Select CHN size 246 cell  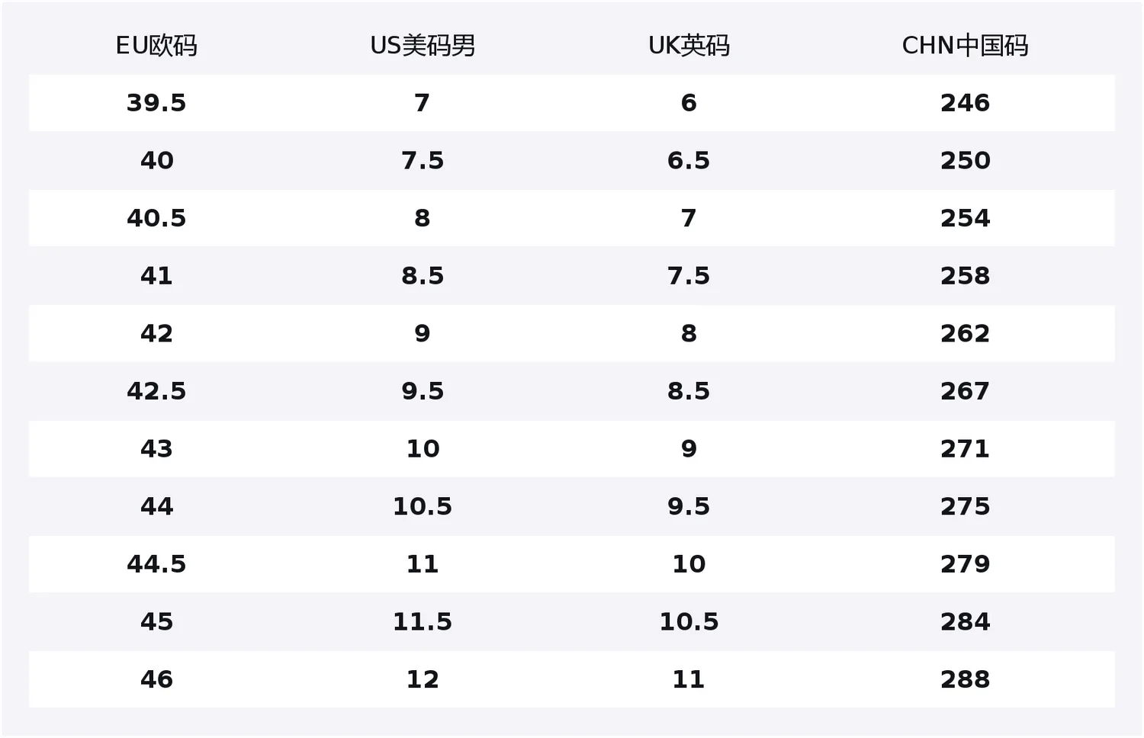(x=965, y=103)
